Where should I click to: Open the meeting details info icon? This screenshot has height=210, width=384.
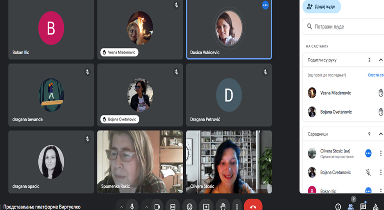[338, 207]
